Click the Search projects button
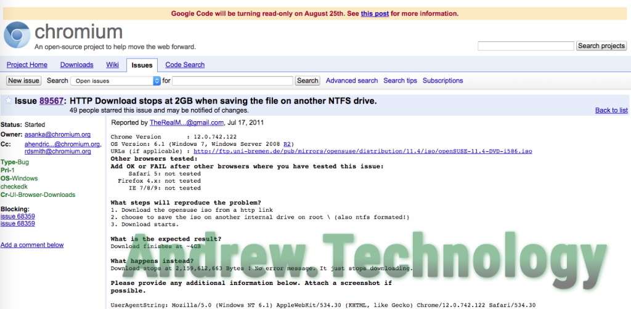Image resolution: width=631 pixels, height=309 pixels. pyautogui.click(x=601, y=46)
